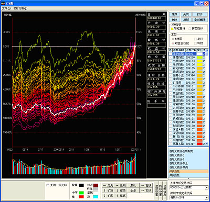Click the ↓ 扩底 expand-bottom button
210x202 pixels.
(x=108, y=196)
